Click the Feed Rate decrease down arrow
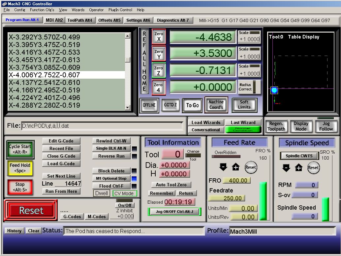Image resolution: width=341 pixels, height=256 pixels. click(223, 167)
